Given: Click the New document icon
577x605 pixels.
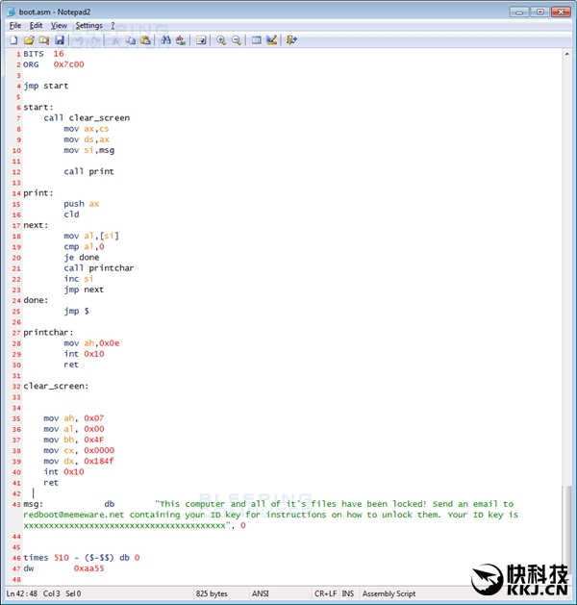Looking at the screenshot, I should [x=13, y=40].
